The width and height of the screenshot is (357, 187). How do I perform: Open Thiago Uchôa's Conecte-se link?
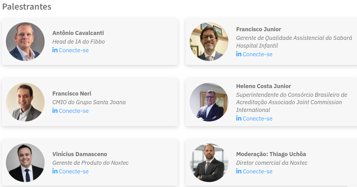[258, 172]
